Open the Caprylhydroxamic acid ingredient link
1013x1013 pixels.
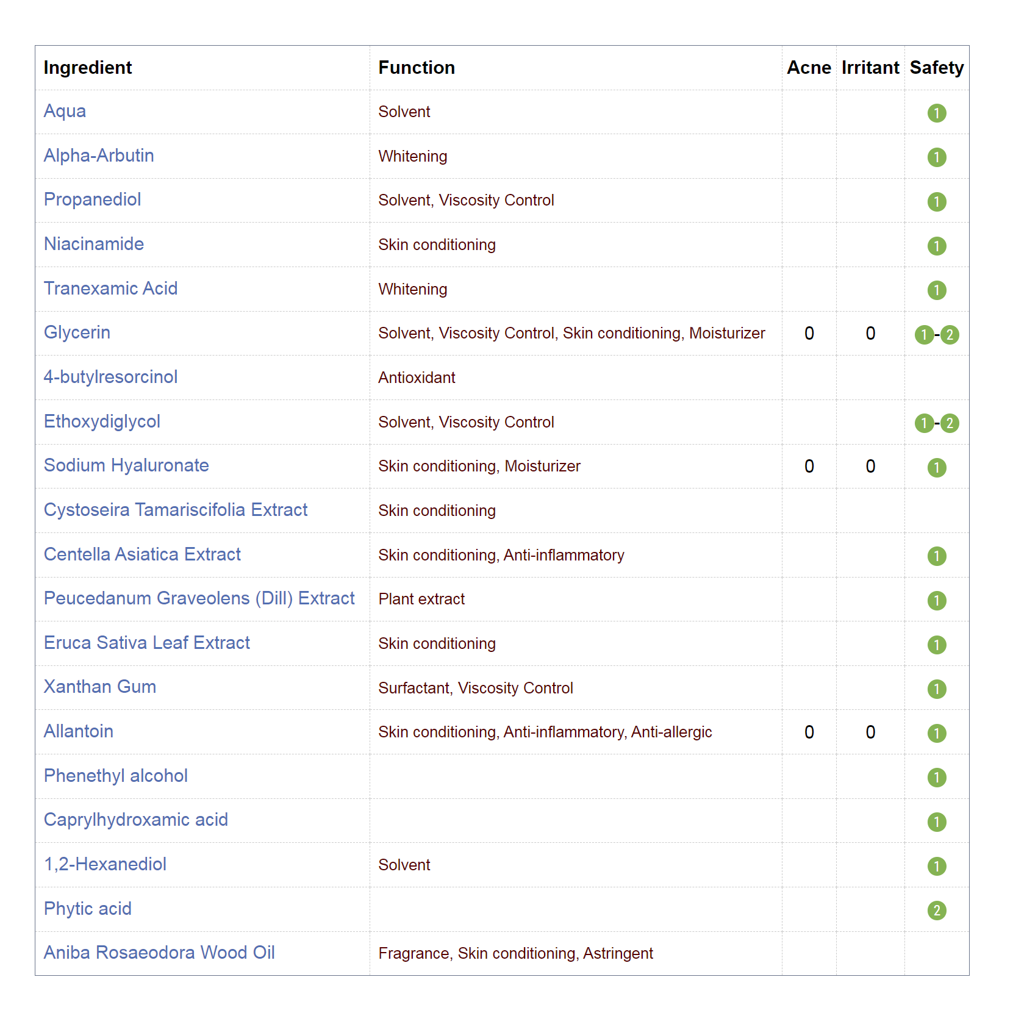click(x=135, y=820)
